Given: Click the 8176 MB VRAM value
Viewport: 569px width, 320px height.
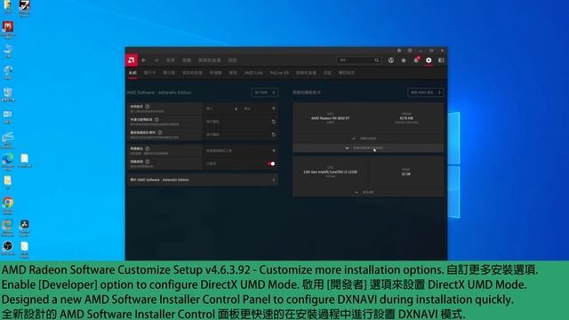Looking at the screenshot, I should click(x=406, y=118).
